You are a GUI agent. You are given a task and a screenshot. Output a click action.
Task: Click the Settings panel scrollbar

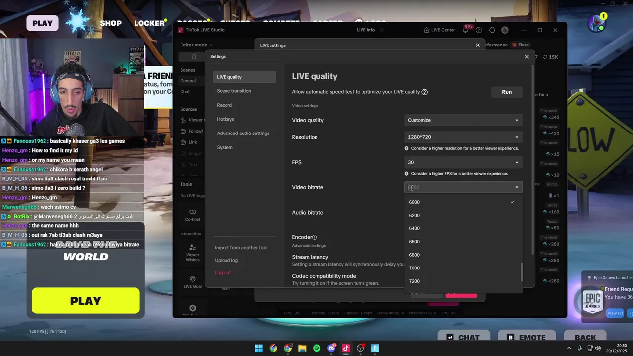pyautogui.click(x=533, y=161)
